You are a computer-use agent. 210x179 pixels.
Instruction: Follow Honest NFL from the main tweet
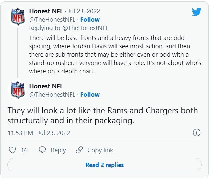90,95
